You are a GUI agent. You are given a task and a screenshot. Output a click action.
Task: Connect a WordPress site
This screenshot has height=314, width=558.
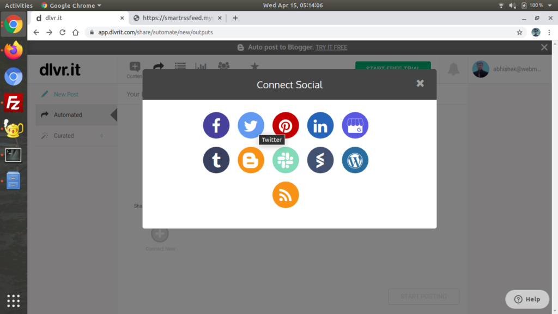pos(355,160)
